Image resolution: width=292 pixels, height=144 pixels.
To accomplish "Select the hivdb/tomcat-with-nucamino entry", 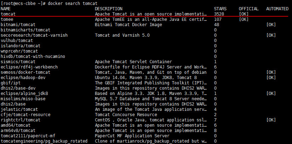I will tap(33, 56).
